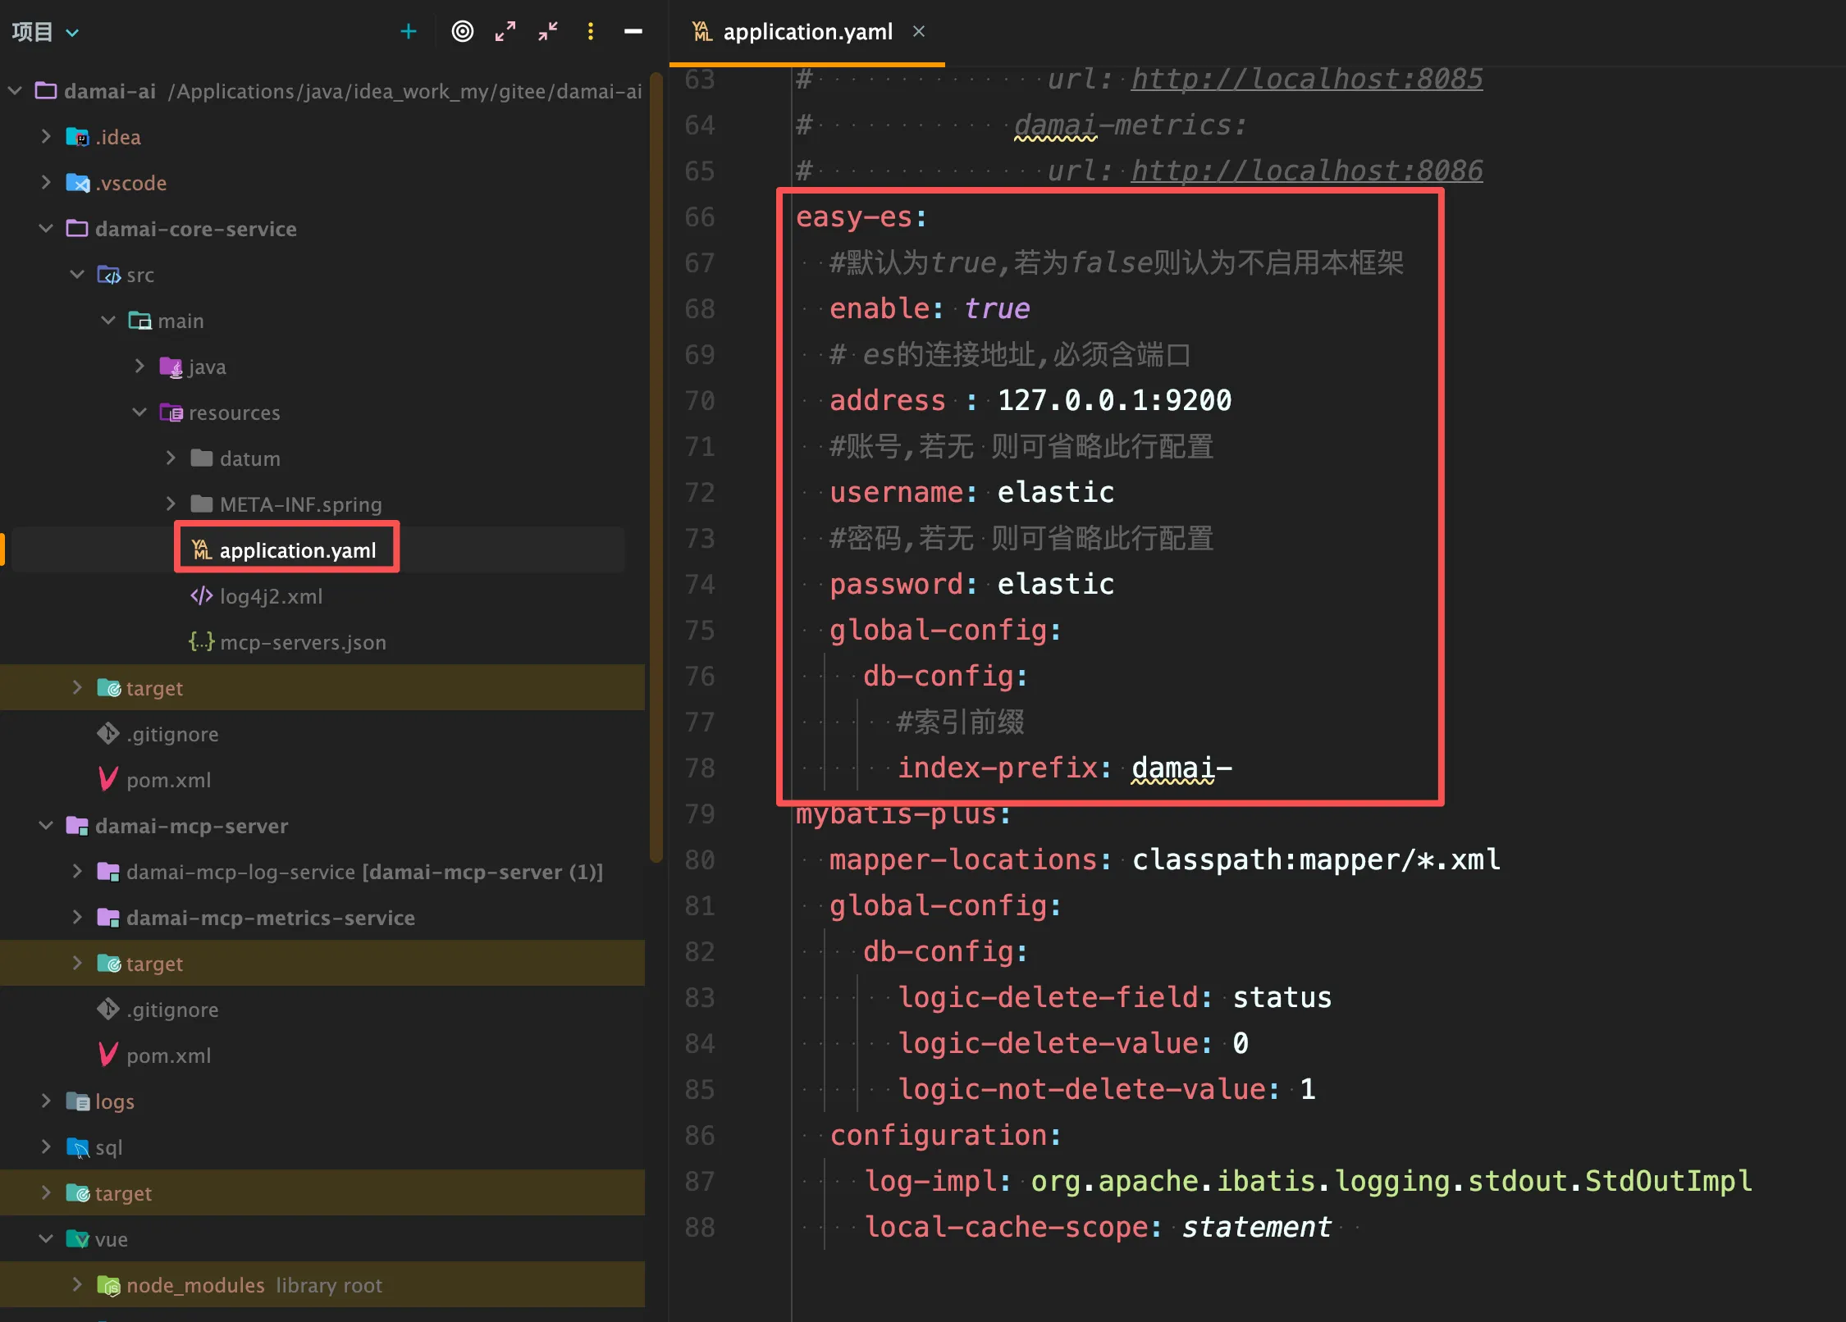The width and height of the screenshot is (1846, 1322).
Task: Expand the .idea folder
Action: point(46,137)
